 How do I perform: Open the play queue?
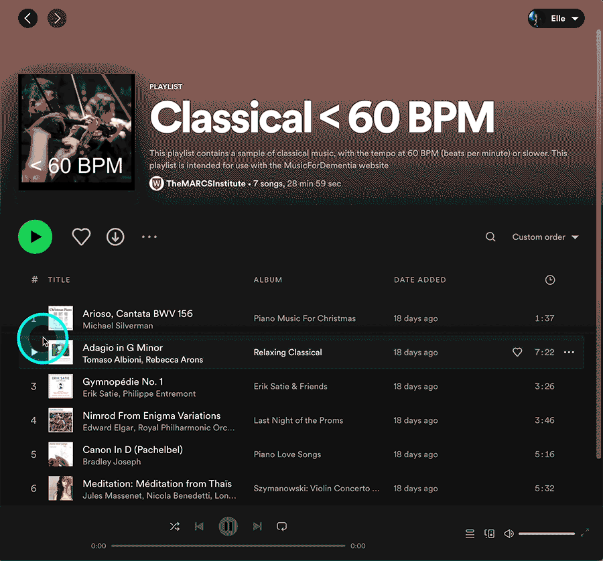(470, 534)
